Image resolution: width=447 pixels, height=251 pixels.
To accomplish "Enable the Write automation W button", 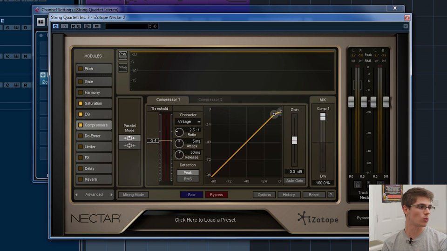I will [79, 26].
